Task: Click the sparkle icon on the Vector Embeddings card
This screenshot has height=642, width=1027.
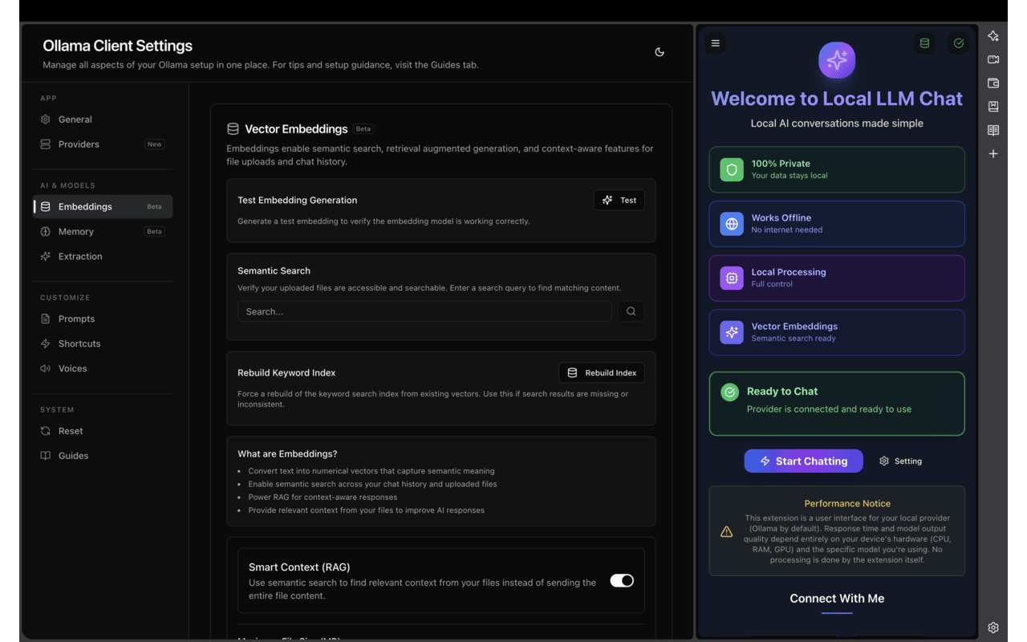Action: coord(732,332)
